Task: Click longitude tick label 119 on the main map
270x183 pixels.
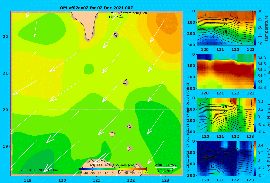Action: (x=28, y=180)
